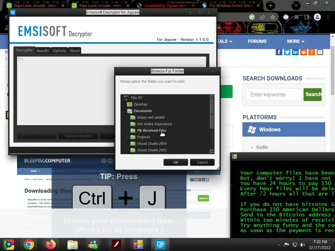Open Google Chrome from the taskbar
Viewport: 335px width, 251px height.
(x=29, y=244)
